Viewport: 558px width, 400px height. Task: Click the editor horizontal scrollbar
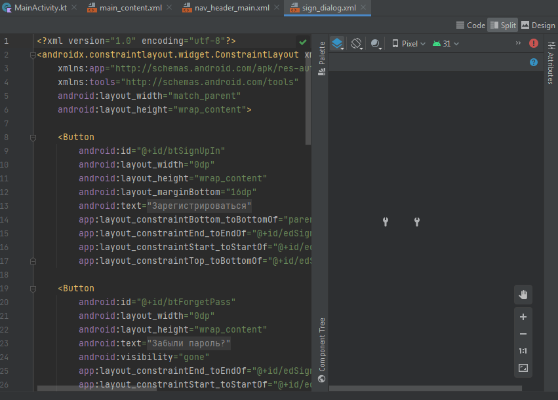click(97, 388)
